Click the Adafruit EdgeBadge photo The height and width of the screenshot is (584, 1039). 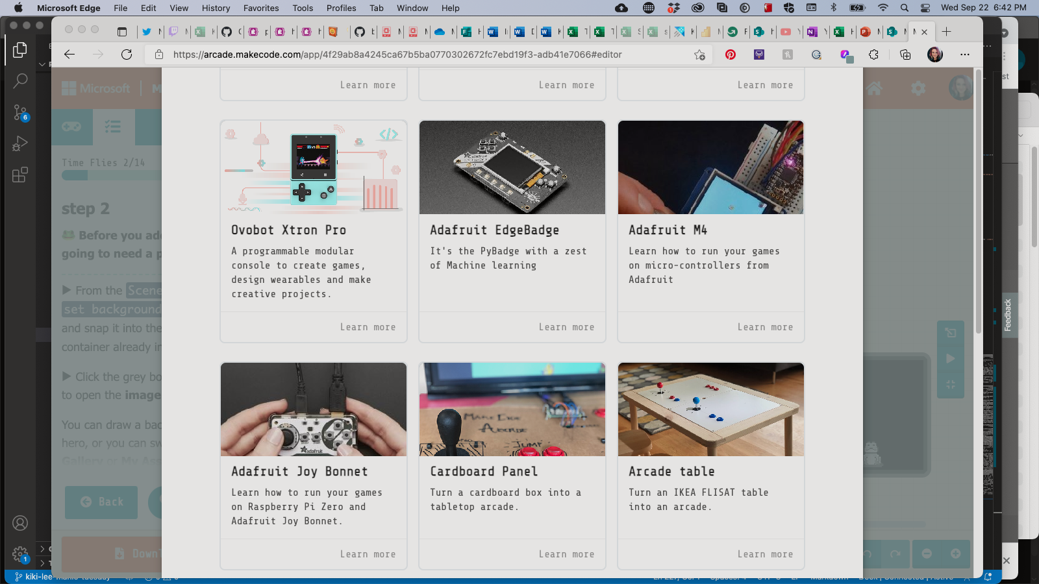(x=512, y=167)
